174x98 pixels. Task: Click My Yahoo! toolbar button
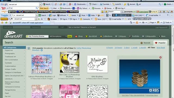tap(82, 8)
